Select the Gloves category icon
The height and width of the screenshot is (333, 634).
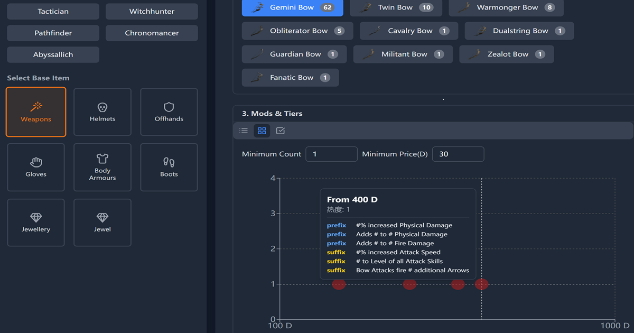tap(35, 163)
